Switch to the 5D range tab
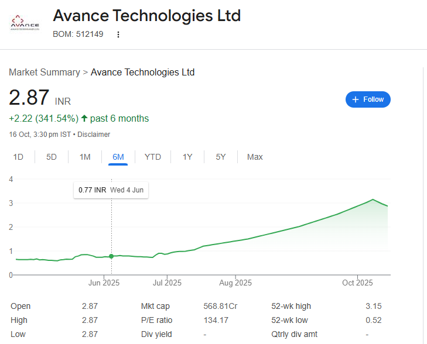427x344 pixels. point(52,157)
